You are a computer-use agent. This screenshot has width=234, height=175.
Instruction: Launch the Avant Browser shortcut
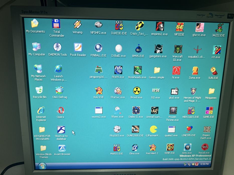[62, 148]
